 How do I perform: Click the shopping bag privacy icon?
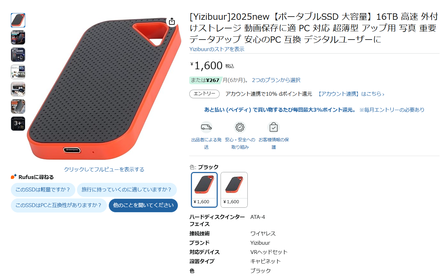[x=274, y=127]
